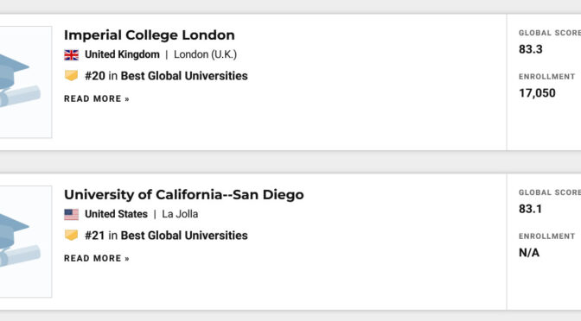Click Read More under Imperial College London
Image resolution: width=581 pixels, height=321 pixels.
pos(97,98)
